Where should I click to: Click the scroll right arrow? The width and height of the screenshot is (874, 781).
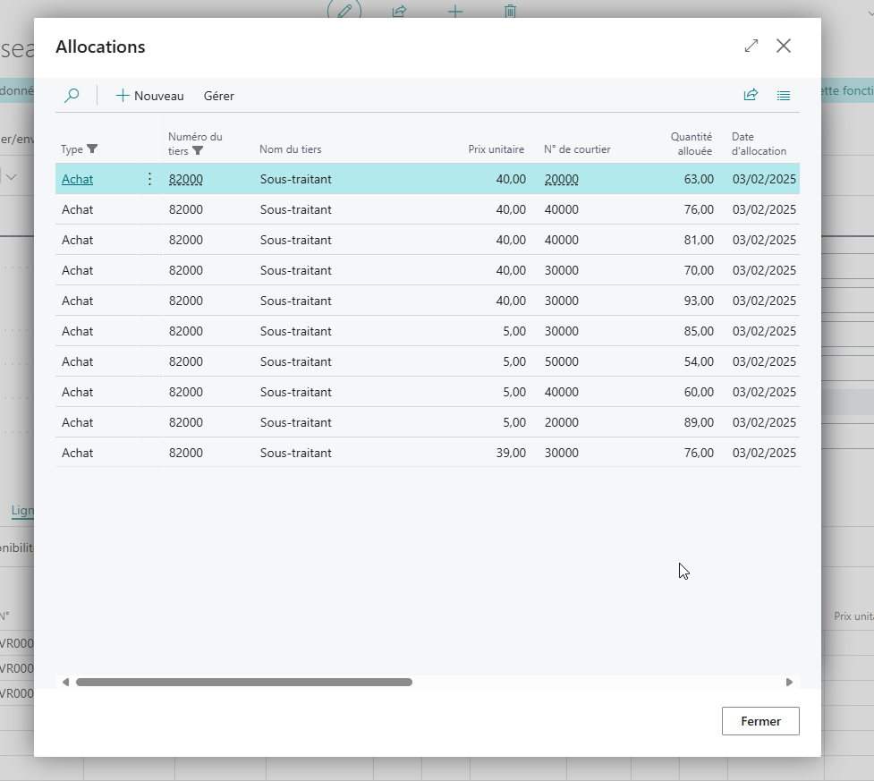tap(789, 683)
